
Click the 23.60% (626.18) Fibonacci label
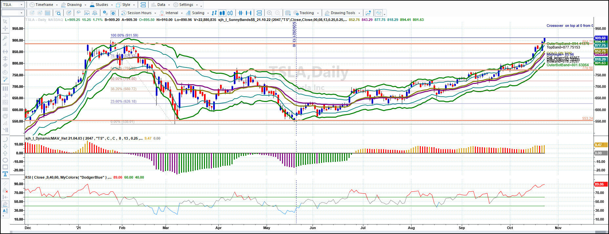pos(123,101)
